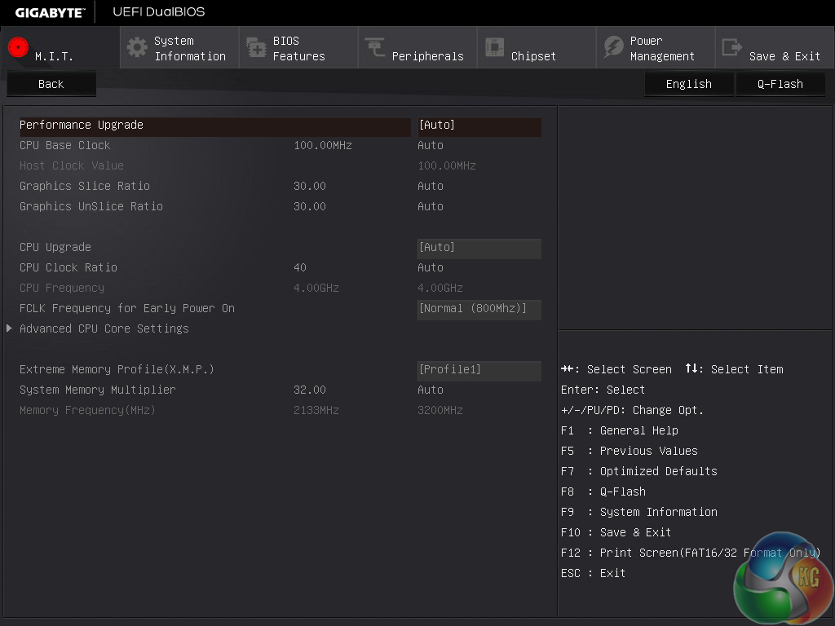Screen dimensions: 835x626
Task: Open the CPU Upgrade [Auto] dropdown
Action: (479, 248)
